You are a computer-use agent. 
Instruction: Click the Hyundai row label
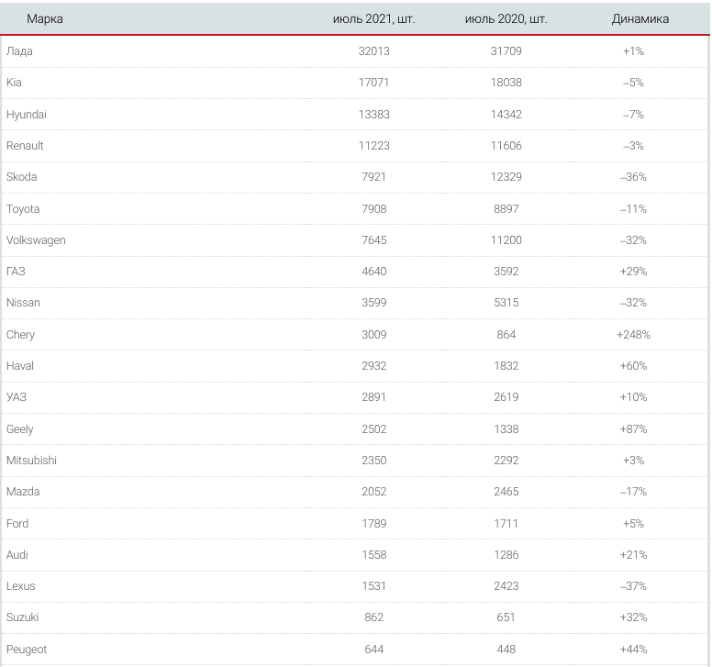pyautogui.click(x=27, y=115)
